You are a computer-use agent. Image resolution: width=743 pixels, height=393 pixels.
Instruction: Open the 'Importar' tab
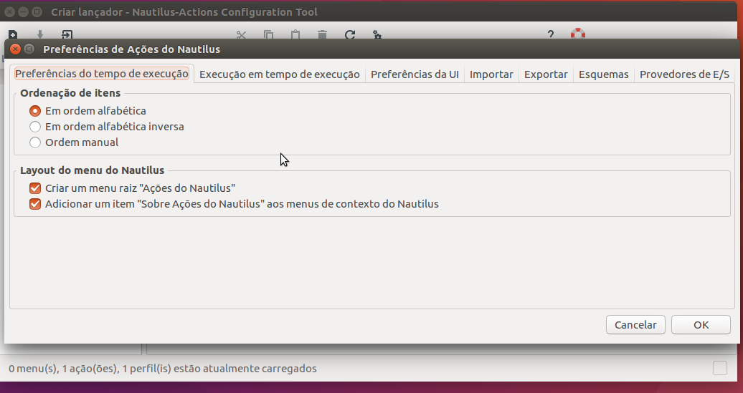[x=491, y=74]
